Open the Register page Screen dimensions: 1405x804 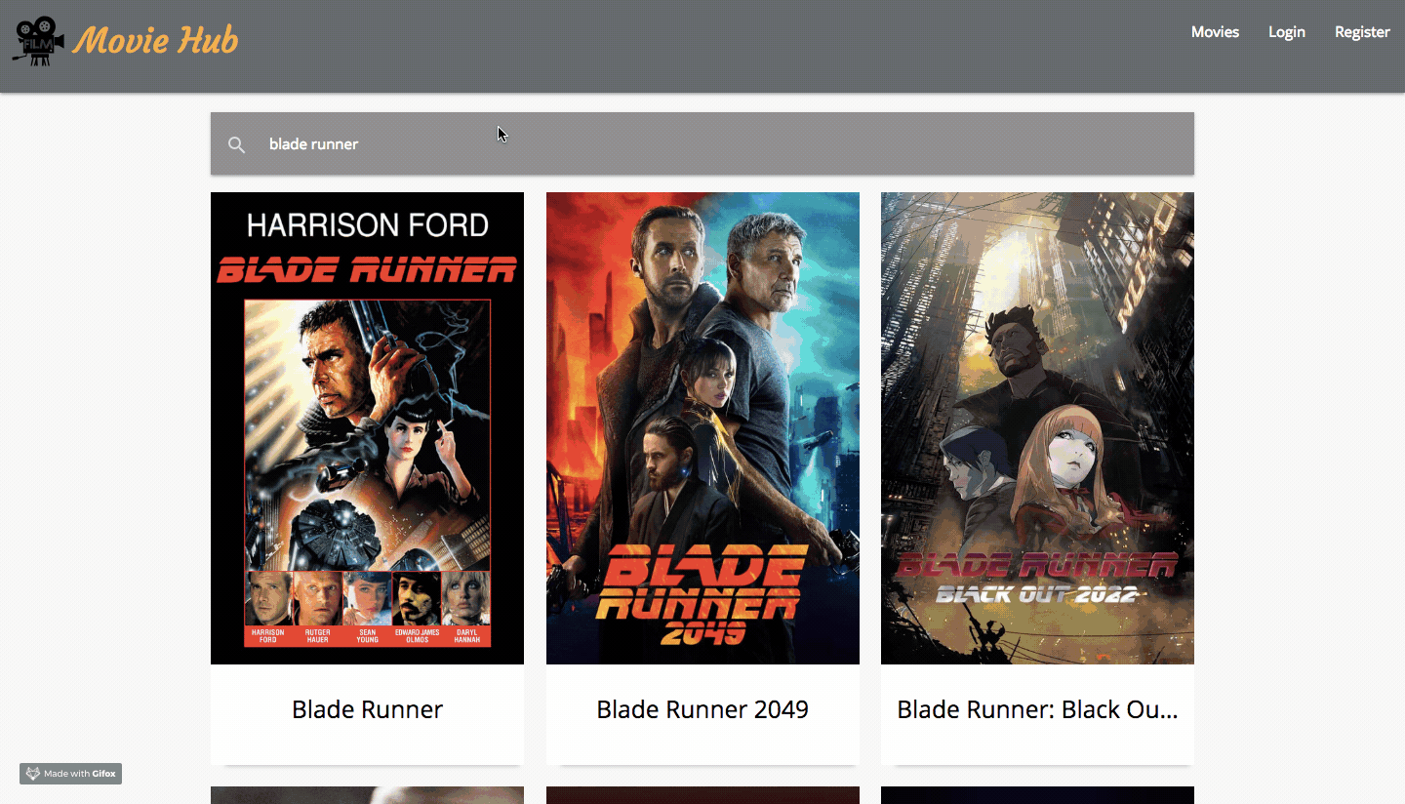[x=1362, y=32]
